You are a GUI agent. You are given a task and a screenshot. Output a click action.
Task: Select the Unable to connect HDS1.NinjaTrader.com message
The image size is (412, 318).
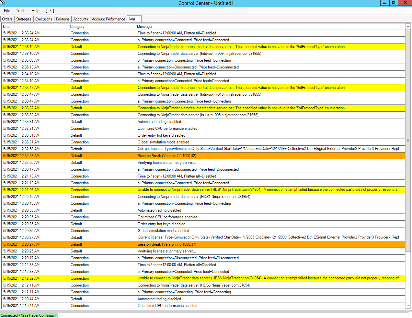tap(269, 190)
